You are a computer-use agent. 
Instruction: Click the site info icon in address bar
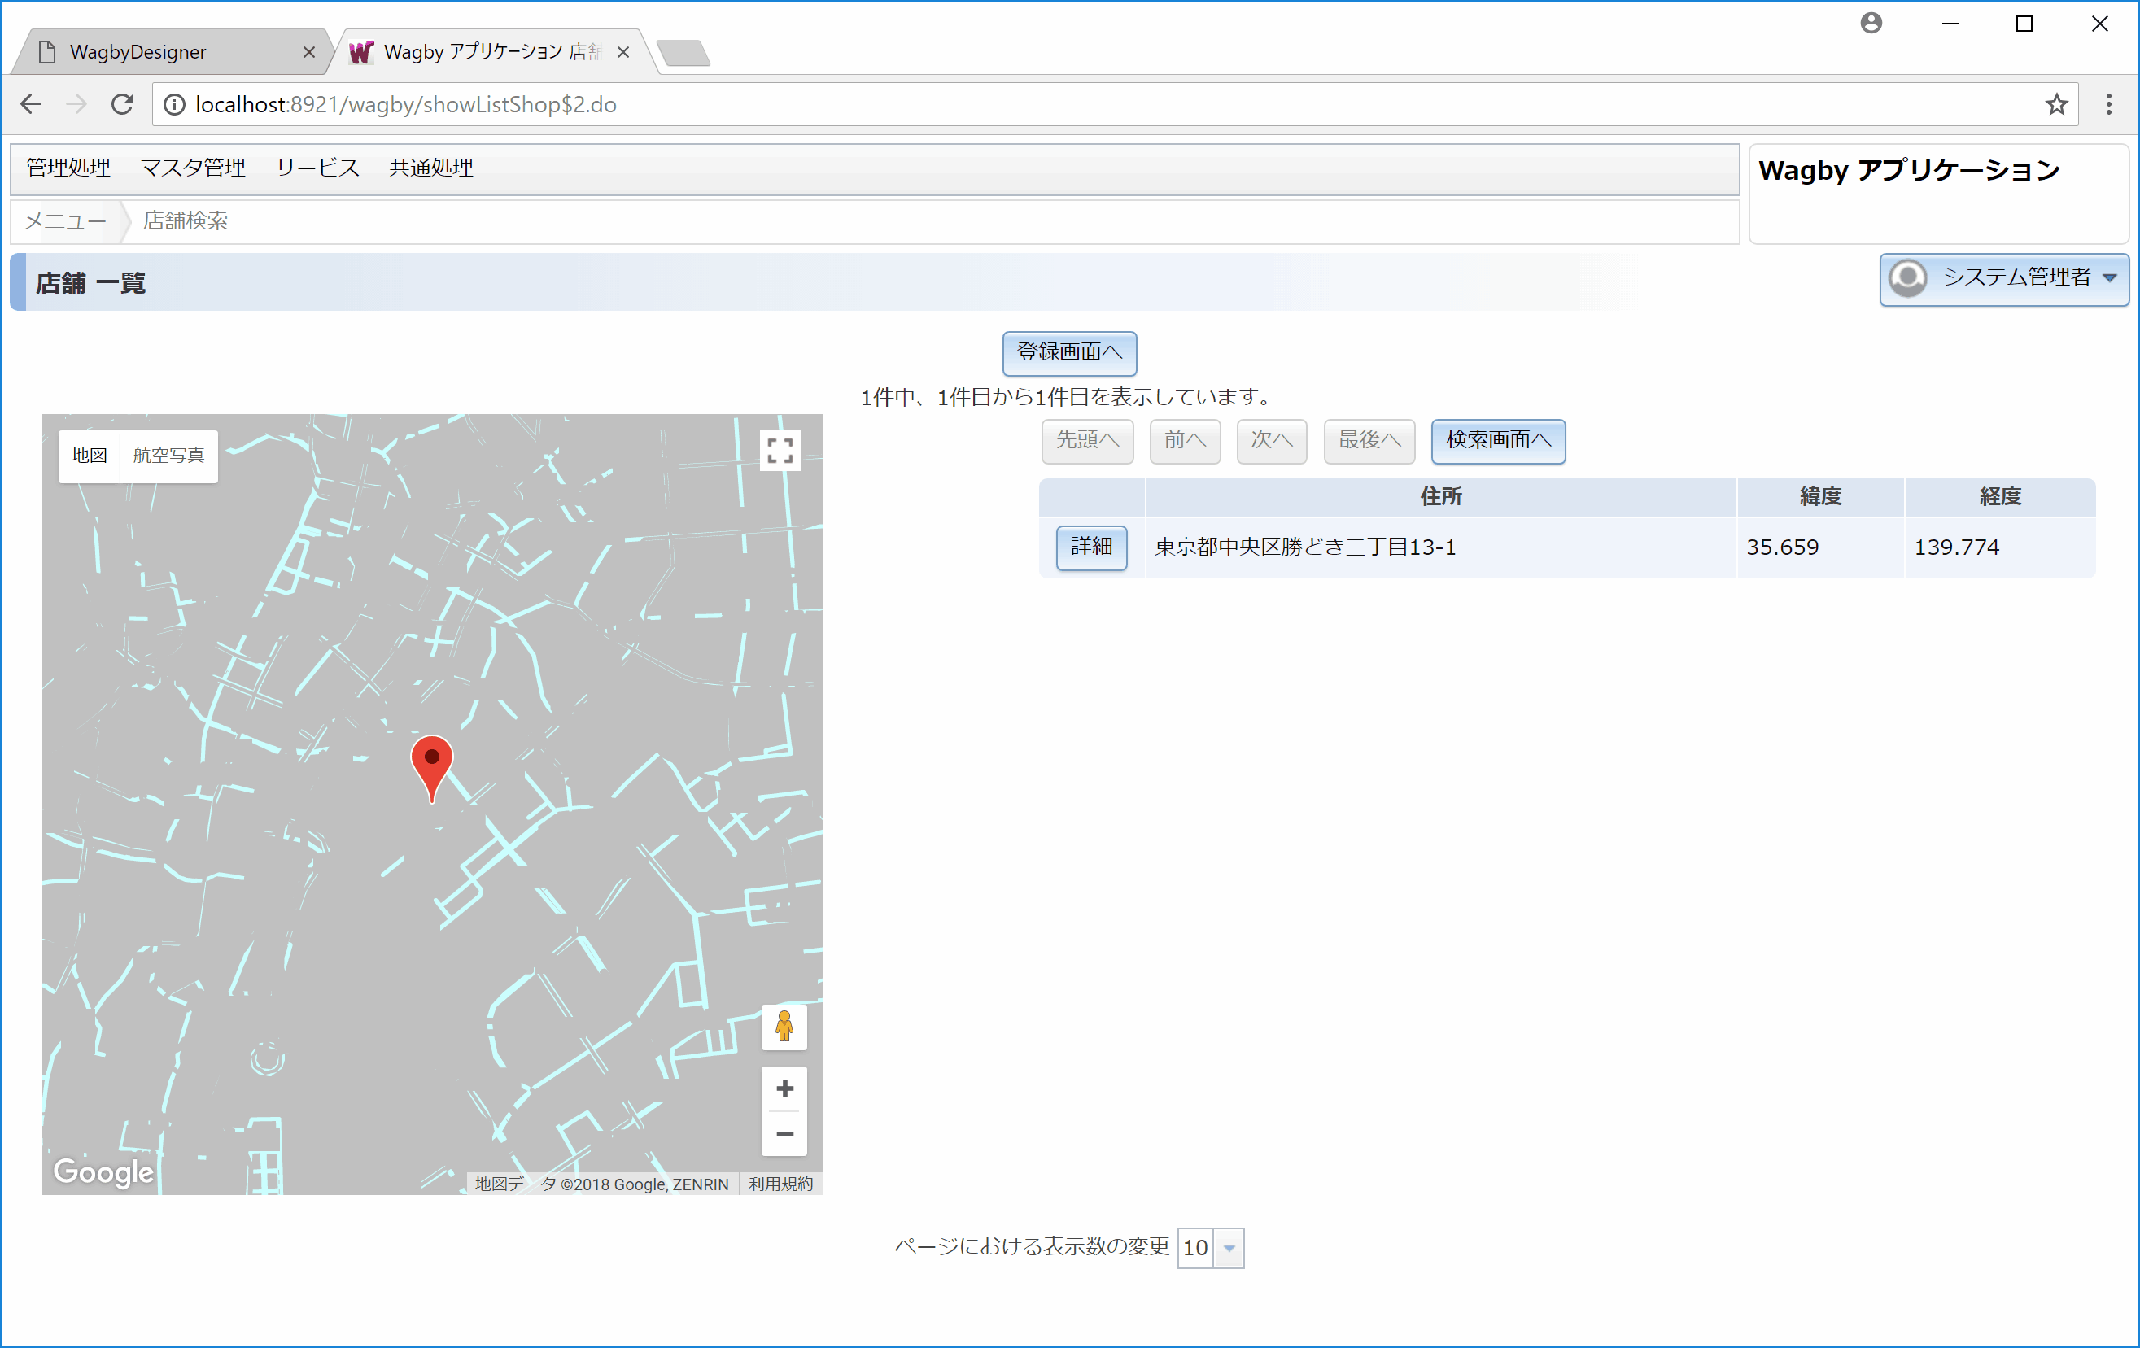click(174, 105)
